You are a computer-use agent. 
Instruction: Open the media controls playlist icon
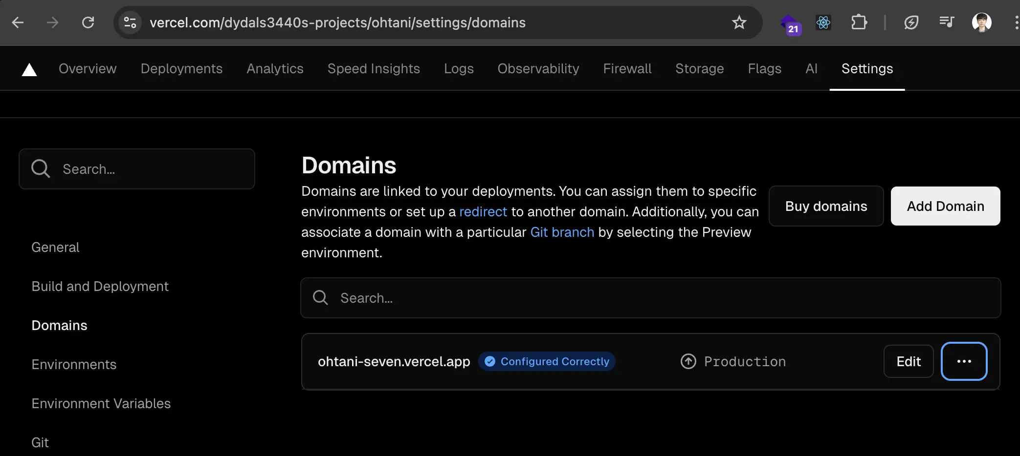946,22
